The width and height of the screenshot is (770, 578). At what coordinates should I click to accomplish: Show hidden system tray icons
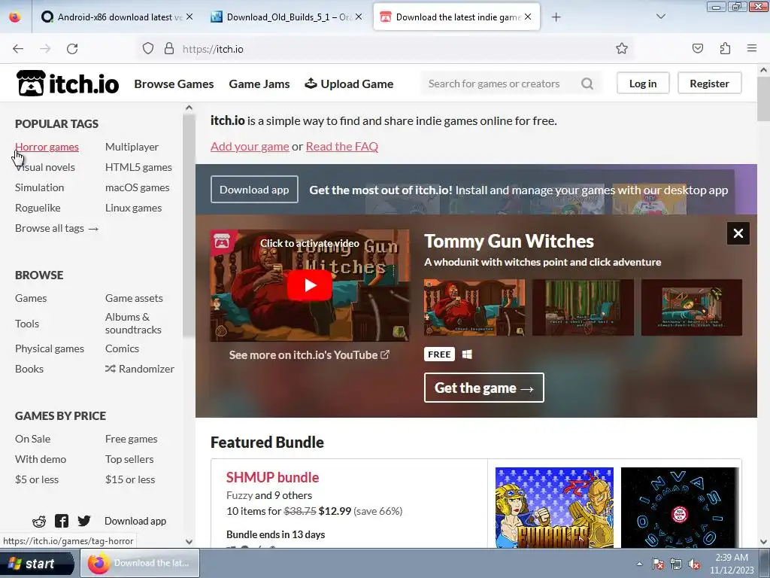639,564
